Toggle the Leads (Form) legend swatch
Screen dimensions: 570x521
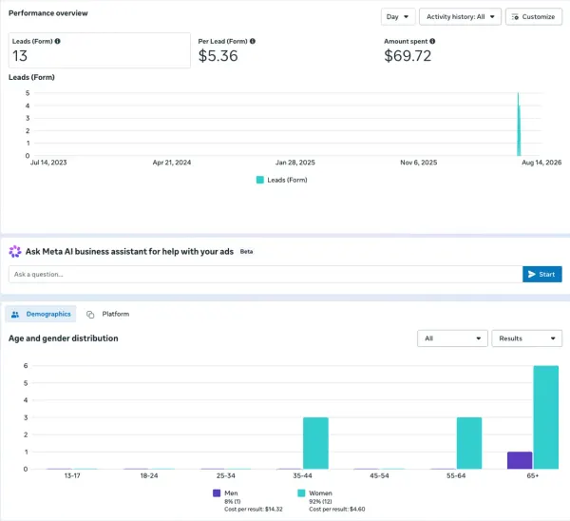pyautogui.click(x=260, y=180)
